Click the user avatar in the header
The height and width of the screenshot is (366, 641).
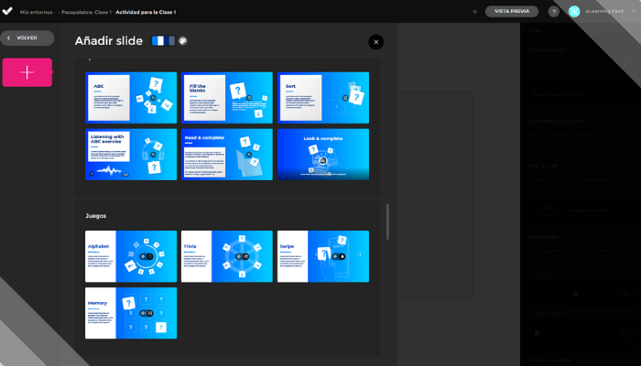pos(574,12)
